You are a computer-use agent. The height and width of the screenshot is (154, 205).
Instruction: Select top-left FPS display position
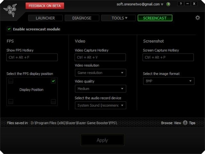coord(10,81)
